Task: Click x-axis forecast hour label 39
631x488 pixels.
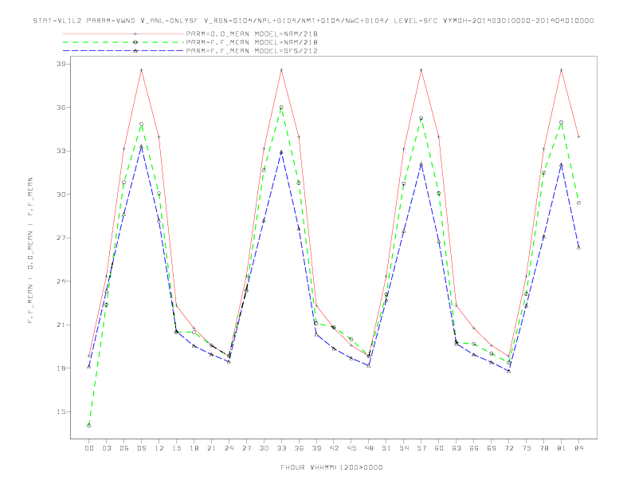Action: click(x=316, y=448)
